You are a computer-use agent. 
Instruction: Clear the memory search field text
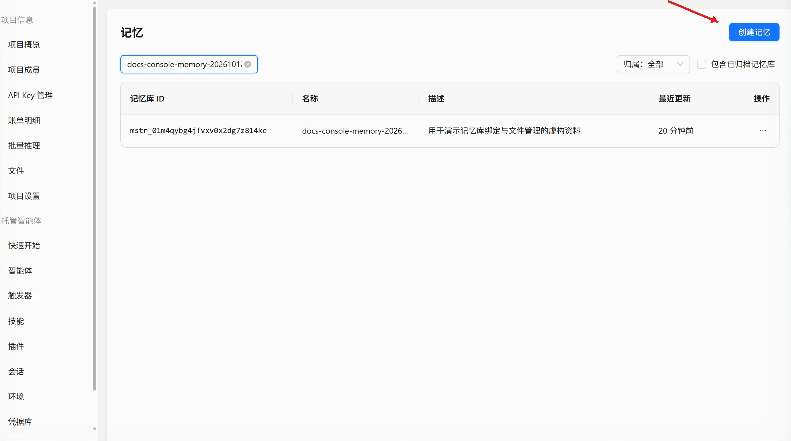pyautogui.click(x=248, y=64)
